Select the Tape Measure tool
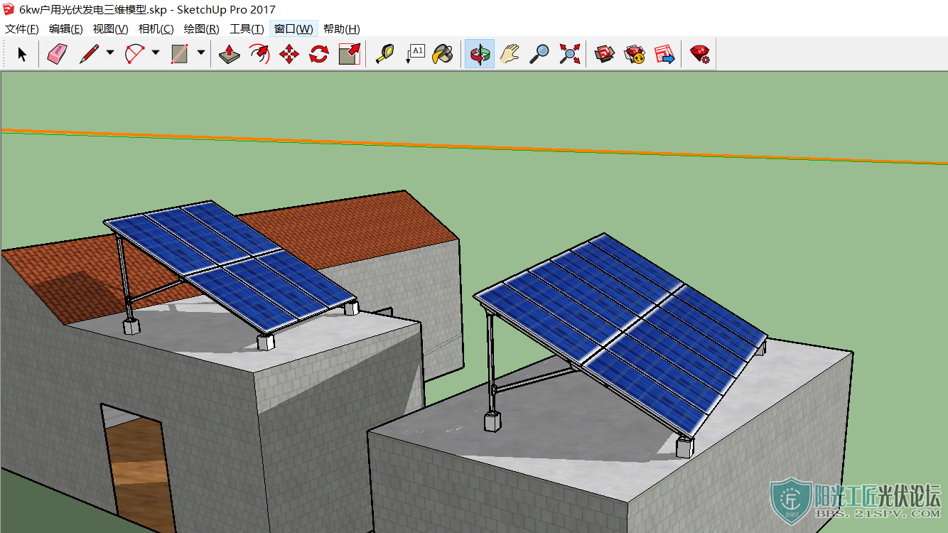 pos(384,54)
